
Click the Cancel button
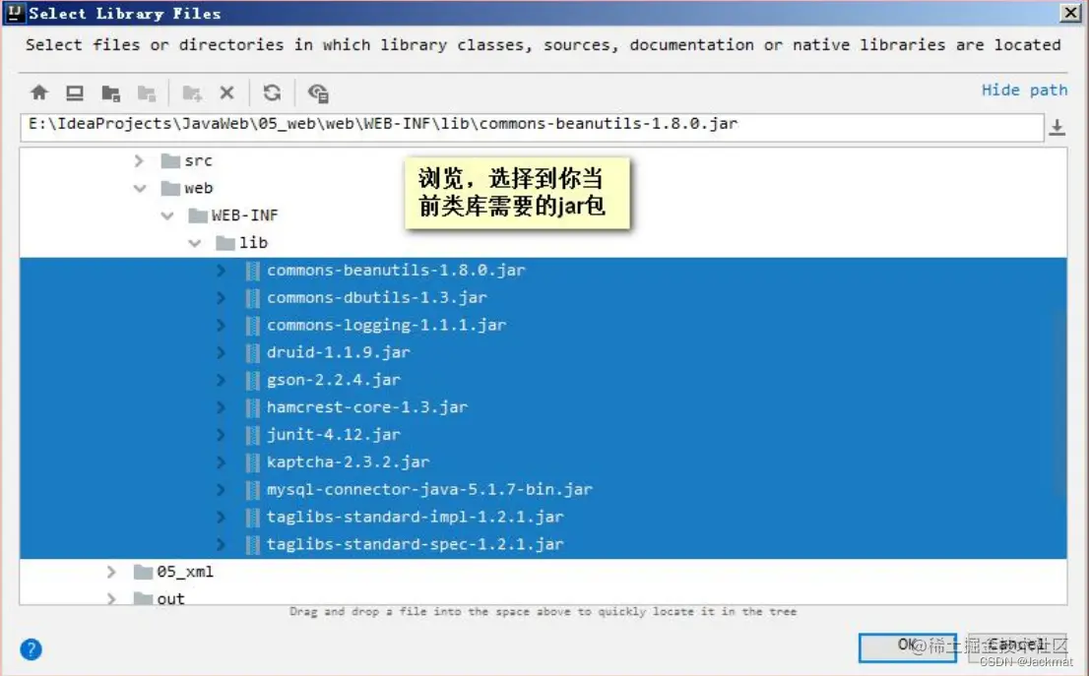[x=1017, y=646]
